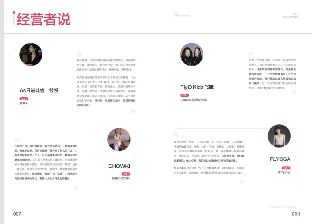Click the paragraph starting 其他平台是“货架”

209,151
